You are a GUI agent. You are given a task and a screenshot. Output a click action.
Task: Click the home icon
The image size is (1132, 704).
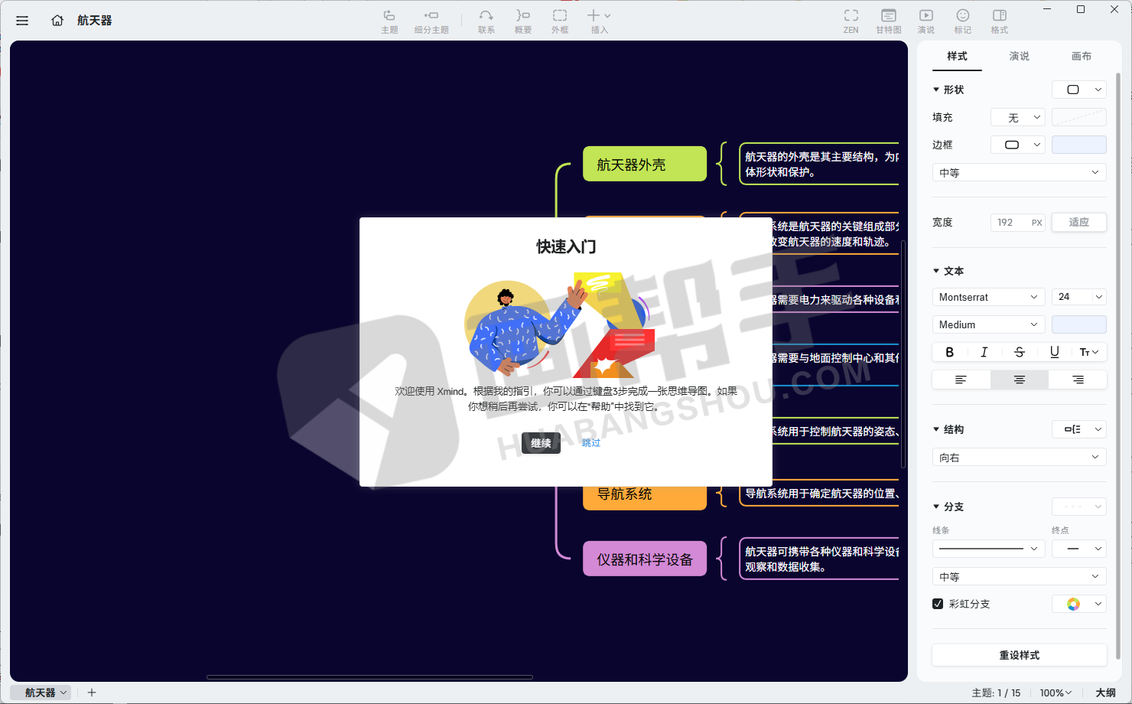click(x=57, y=21)
